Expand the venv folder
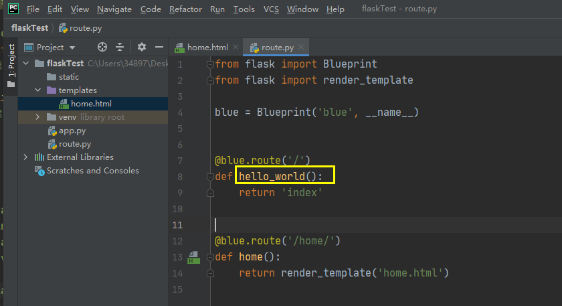This screenshot has width=562, height=306. coord(37,117)
